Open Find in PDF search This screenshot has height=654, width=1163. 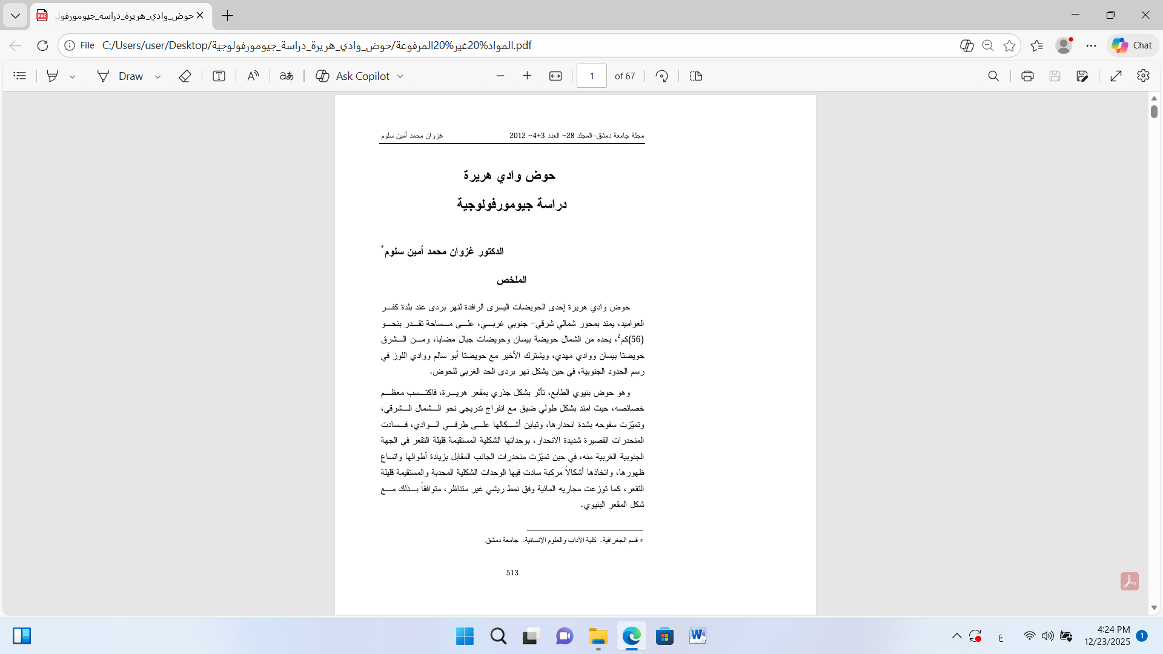tap(993, 76)
